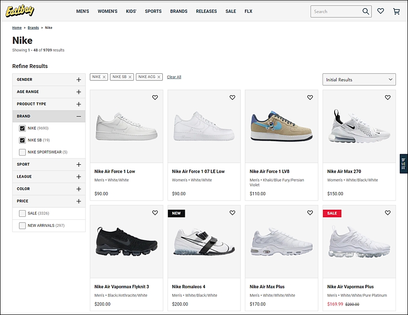Expand the PRICE filter
Viewport: 408px width, 315px height.
(49, 201)
